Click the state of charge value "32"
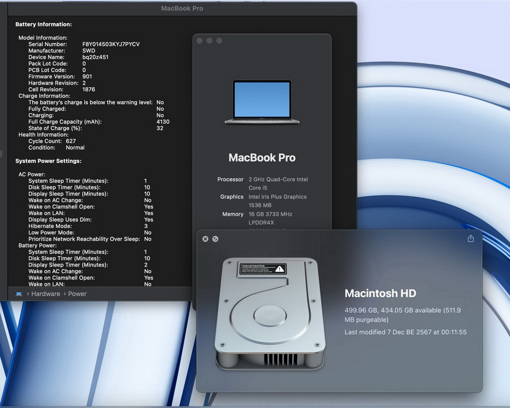The height and width of the screenshot is (408, 510). click(x=160, y=128)
